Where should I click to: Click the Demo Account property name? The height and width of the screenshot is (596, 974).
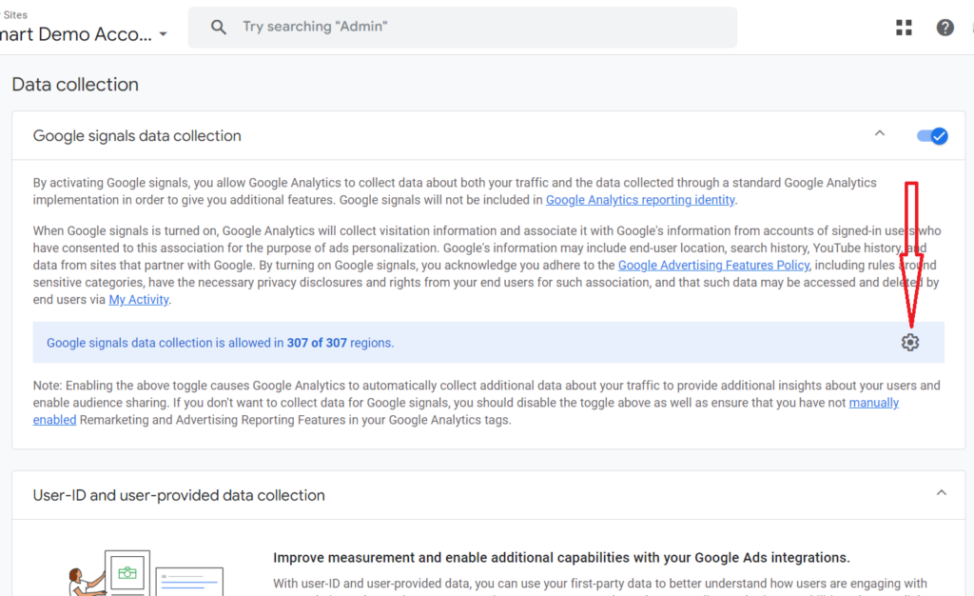point(76,34)
